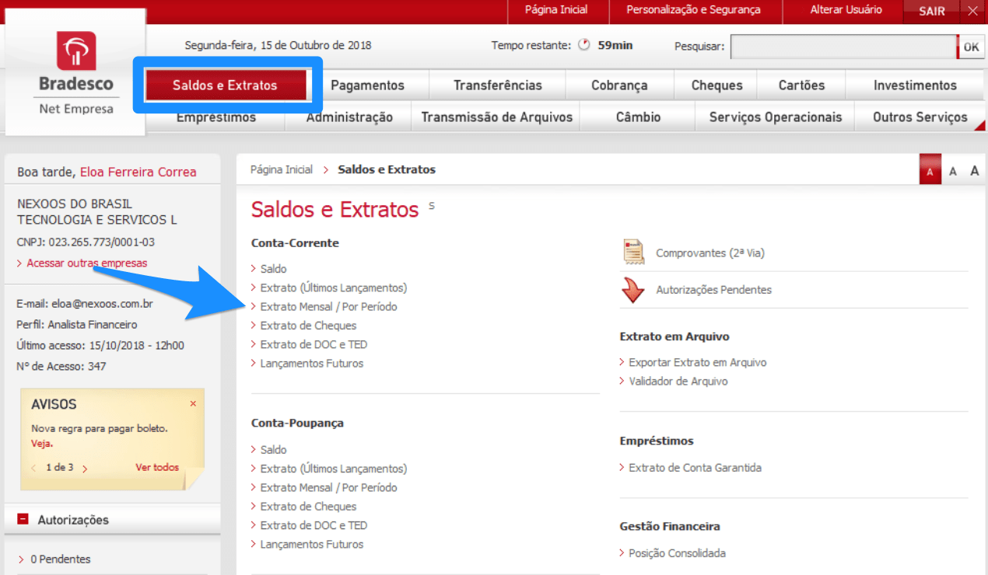Click the Autorizações Pendentes red arrow icon

[x=633, y=290]
